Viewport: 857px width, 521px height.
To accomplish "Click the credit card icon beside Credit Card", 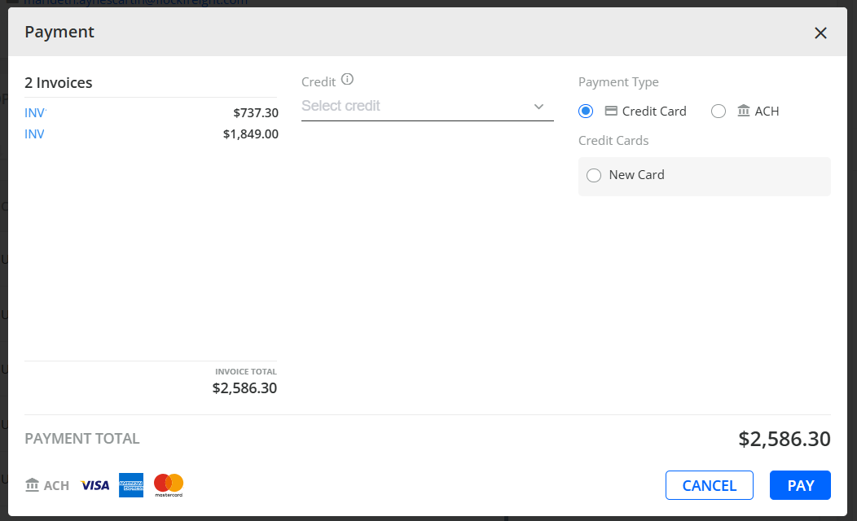I will tap(611, 111).
